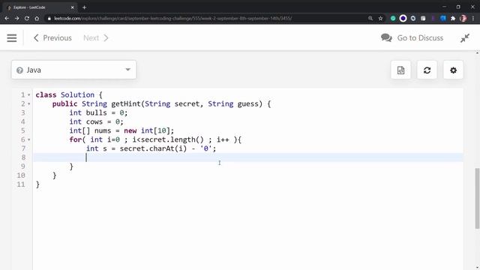The image size is (480, 270).
Task: Click the zoom magnifier icon in address bar
Action: tap(370, 18)
